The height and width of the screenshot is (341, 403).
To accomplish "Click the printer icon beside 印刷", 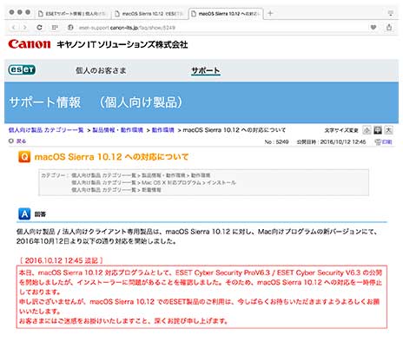I will click(378, 141).
